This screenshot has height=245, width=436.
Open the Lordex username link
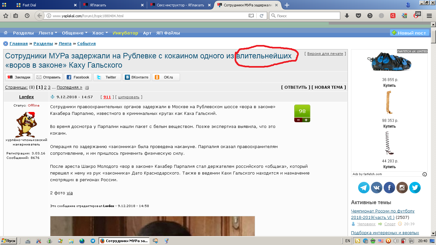[x=26, y=97]
